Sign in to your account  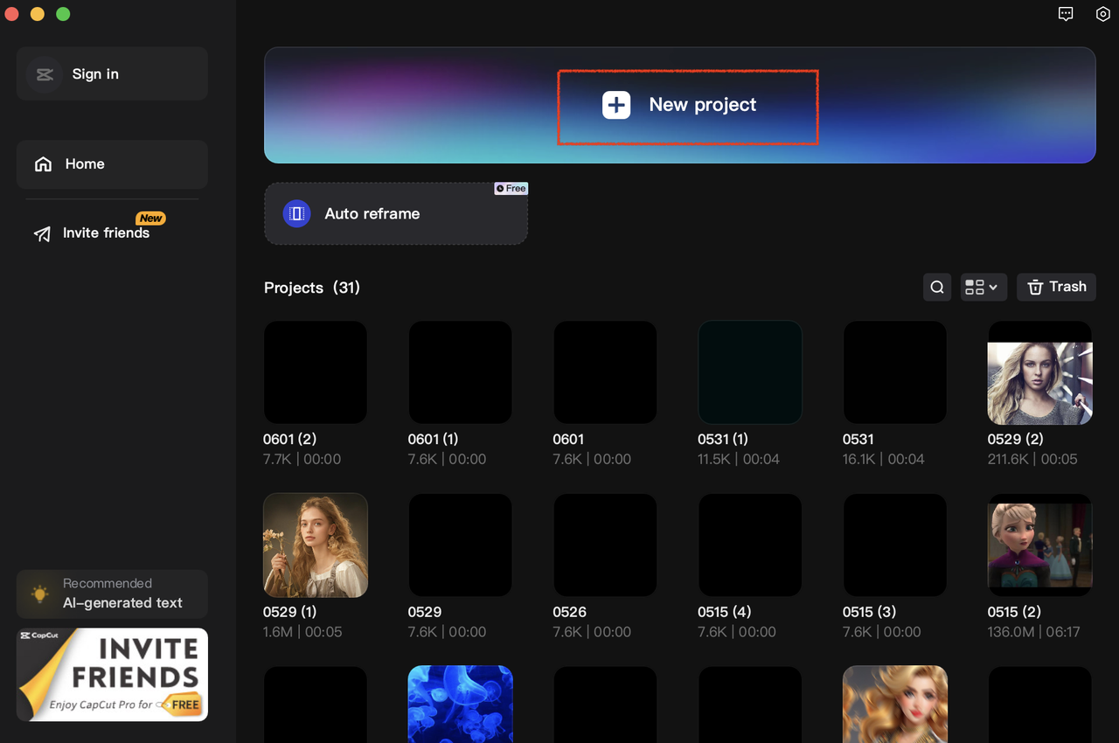(x=94, y=73)
